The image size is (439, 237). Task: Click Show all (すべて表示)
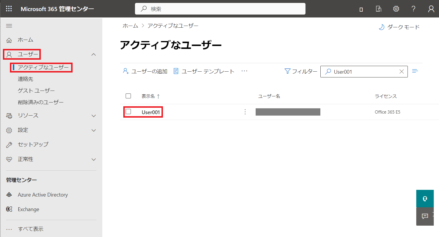(x=31, y=229)
